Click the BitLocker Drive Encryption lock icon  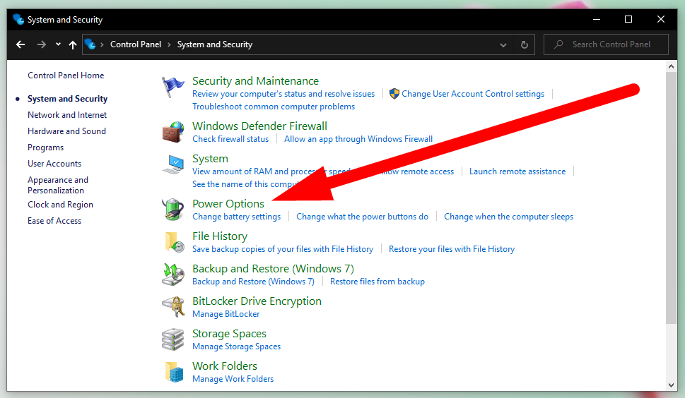[x=173, y=307]
